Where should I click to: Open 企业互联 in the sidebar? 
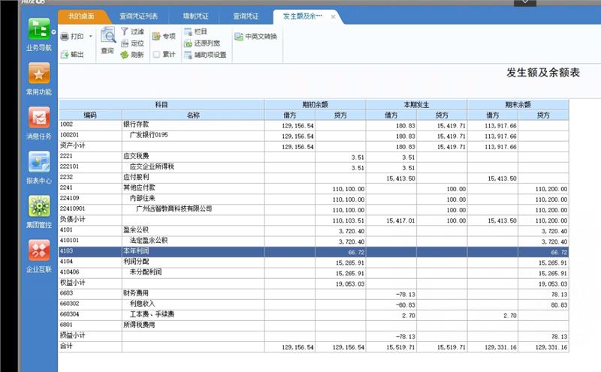pyautogui.click(x=38, y=250)
